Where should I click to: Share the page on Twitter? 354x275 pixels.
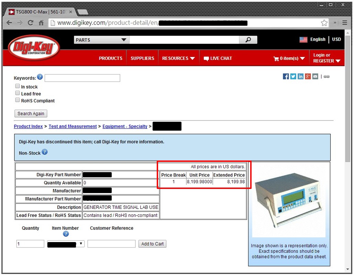pyautogui.click(x=293, y=76)
